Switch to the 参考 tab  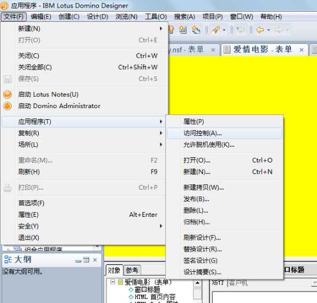click(x=132, y=270)
